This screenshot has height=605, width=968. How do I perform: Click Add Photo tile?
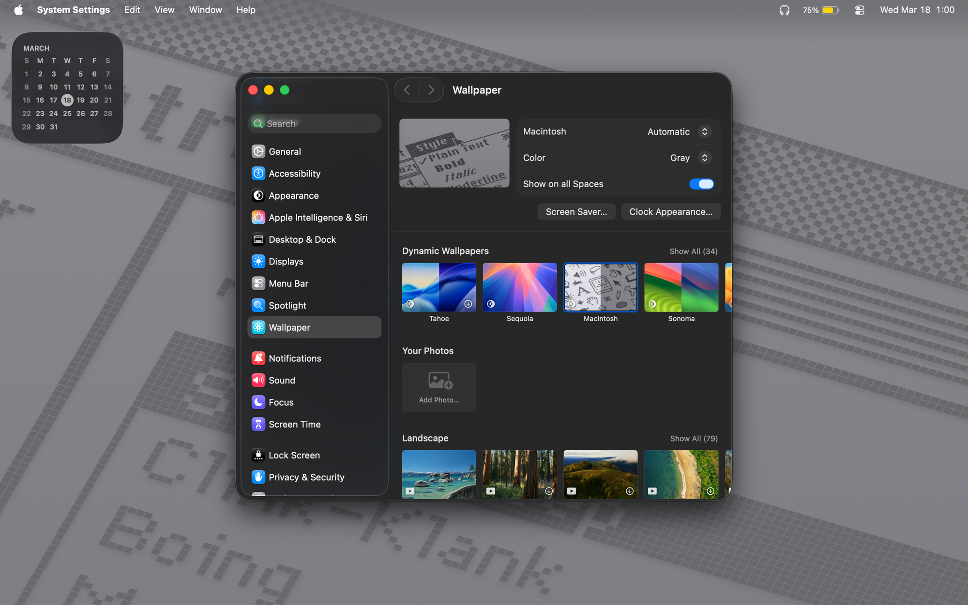[439, 387]
